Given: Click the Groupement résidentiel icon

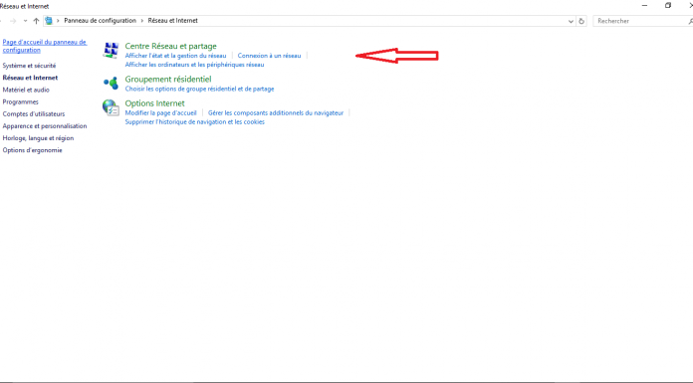Looking at the screenshot, I should (x=111, y=83).
